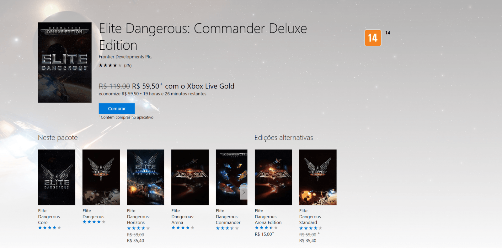Viewport: 502px width, 248px height.
Task: Click the blue Comprar button
Action: click(117, 109)
